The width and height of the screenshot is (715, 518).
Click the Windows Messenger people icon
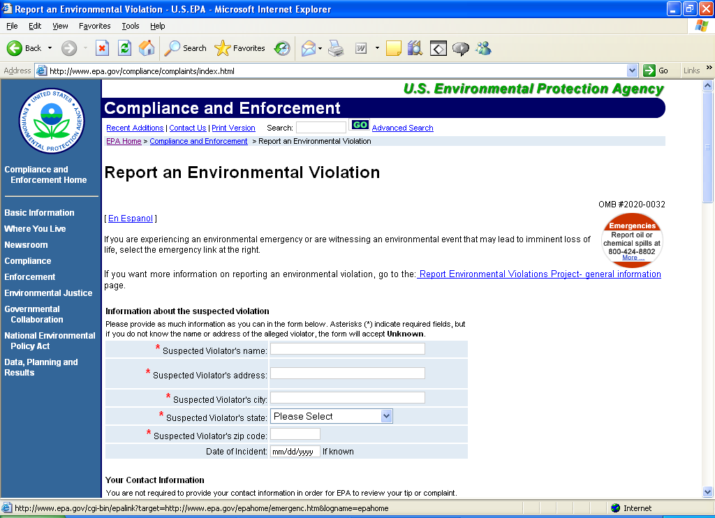click(483, 48)
